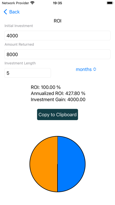Tap the 19:35 status bar clock
Image resolution: width=115 pixels, height=205 pixels.
pyautogui.click(x=58, y=3)
